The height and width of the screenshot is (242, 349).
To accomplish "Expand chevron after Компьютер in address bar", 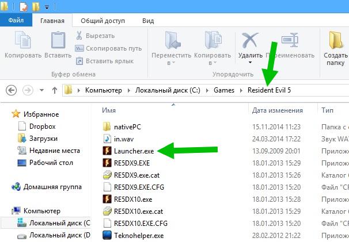I will pos(129,90).
